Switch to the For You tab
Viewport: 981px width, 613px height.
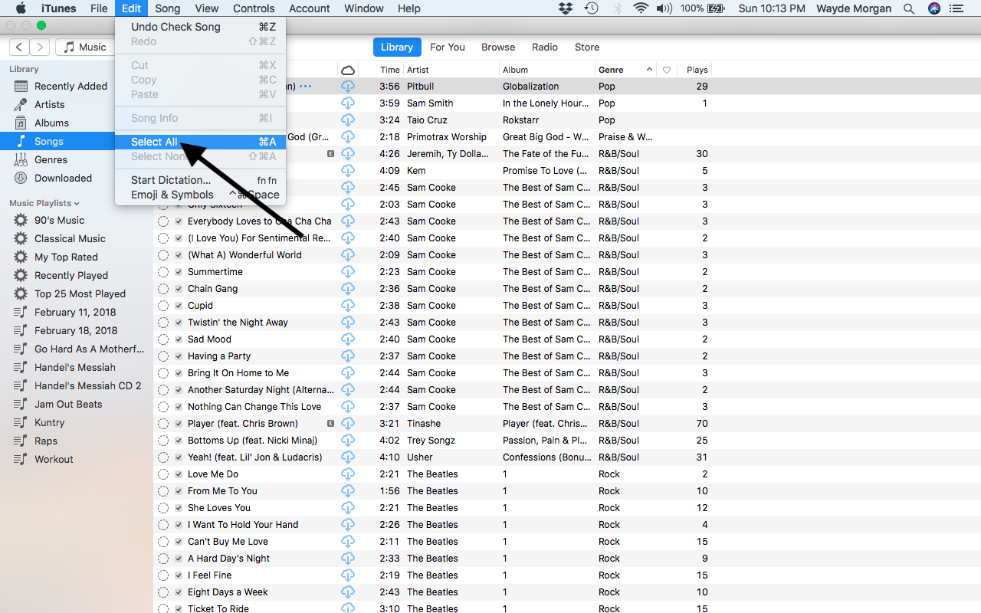pyautogui.click(x=448, y=47)
